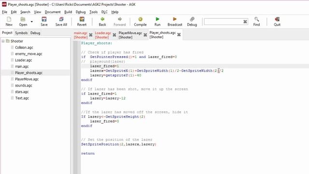Click the Save toolbar icon
This screenshot has width=309, height=174.
tap(44, 21)
